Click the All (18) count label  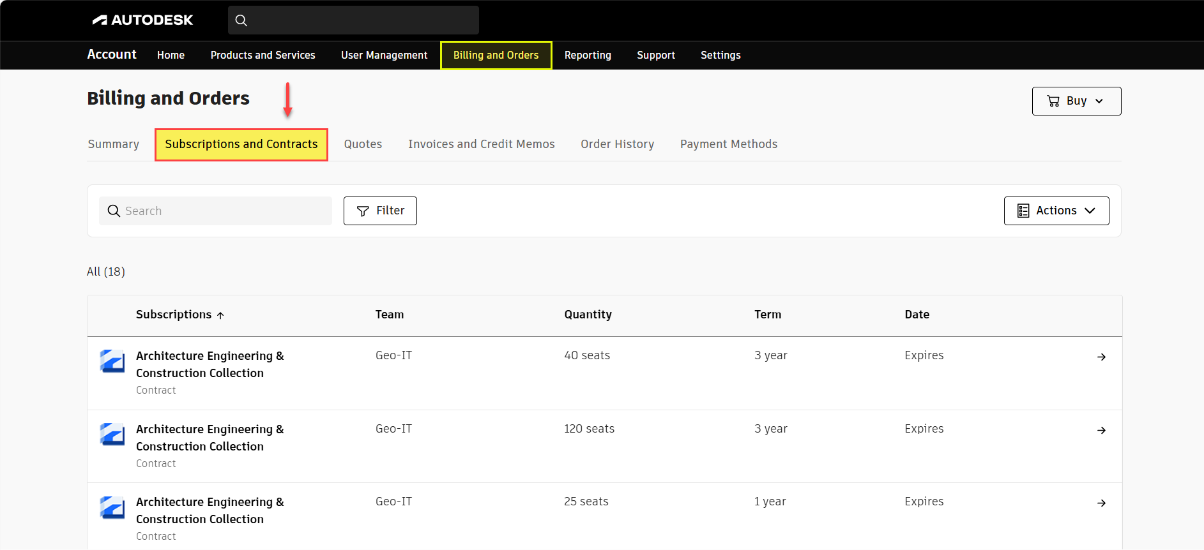pyautogui.click(x=106, y=272)
